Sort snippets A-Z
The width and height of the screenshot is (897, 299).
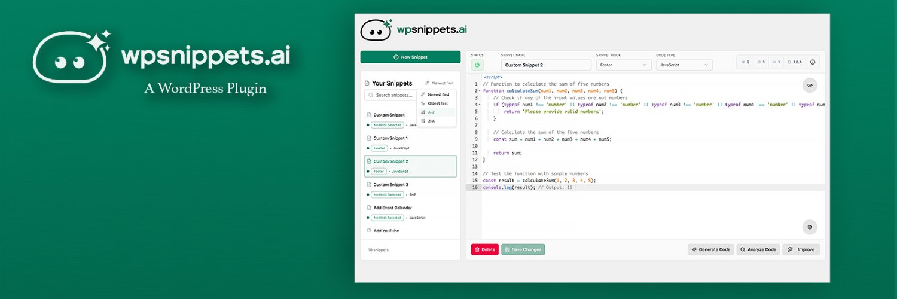(437, 112)
